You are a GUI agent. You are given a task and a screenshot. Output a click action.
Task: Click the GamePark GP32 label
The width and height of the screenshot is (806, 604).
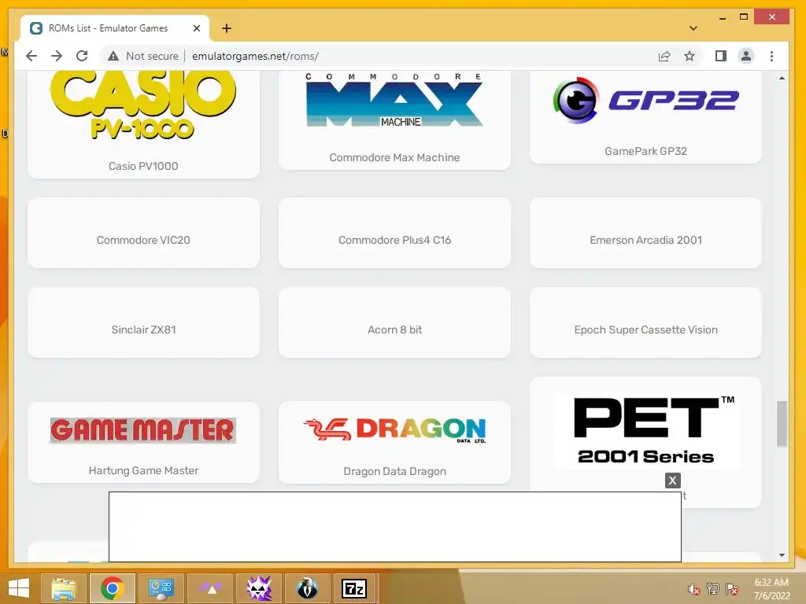pos(645,151)
